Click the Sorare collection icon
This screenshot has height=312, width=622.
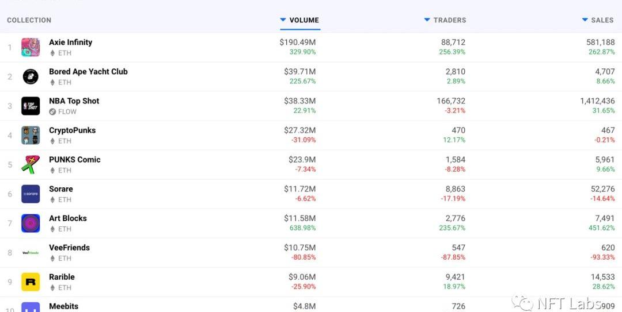31,194
